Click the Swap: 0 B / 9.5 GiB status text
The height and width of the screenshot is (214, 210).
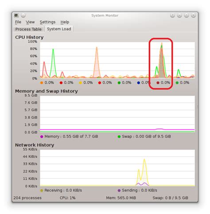pos(170,198)
